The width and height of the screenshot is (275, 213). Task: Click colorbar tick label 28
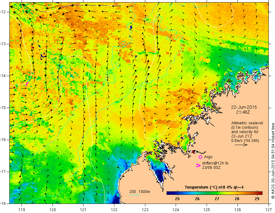point(237,199)
